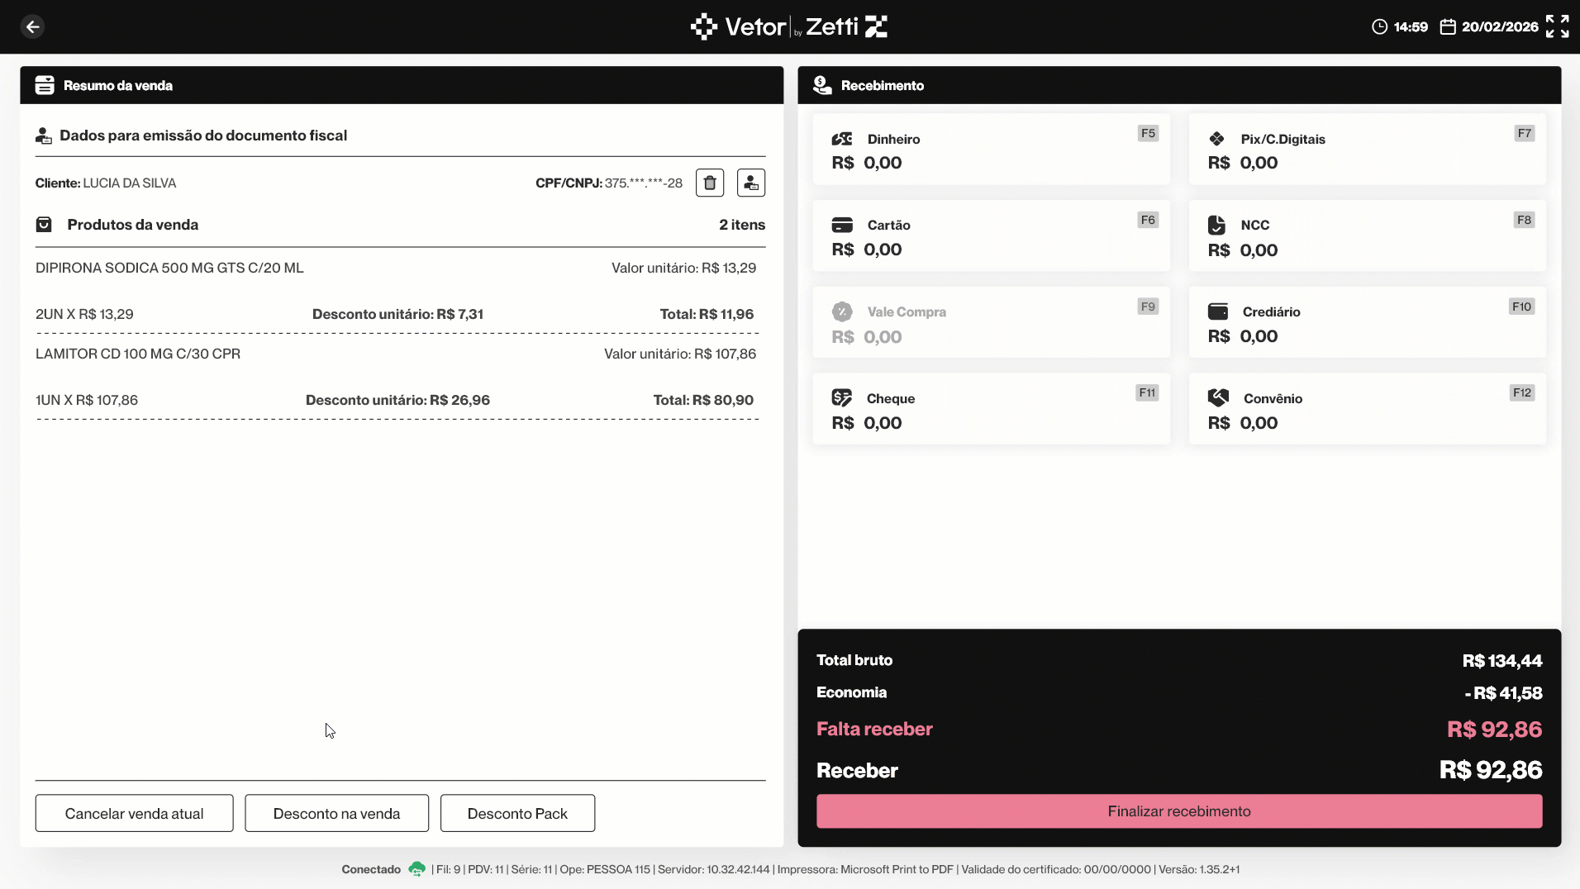This screenshot has width=1580, height=889.
Task: Click Cancelar venda atual button
Action: click(134, 813)
